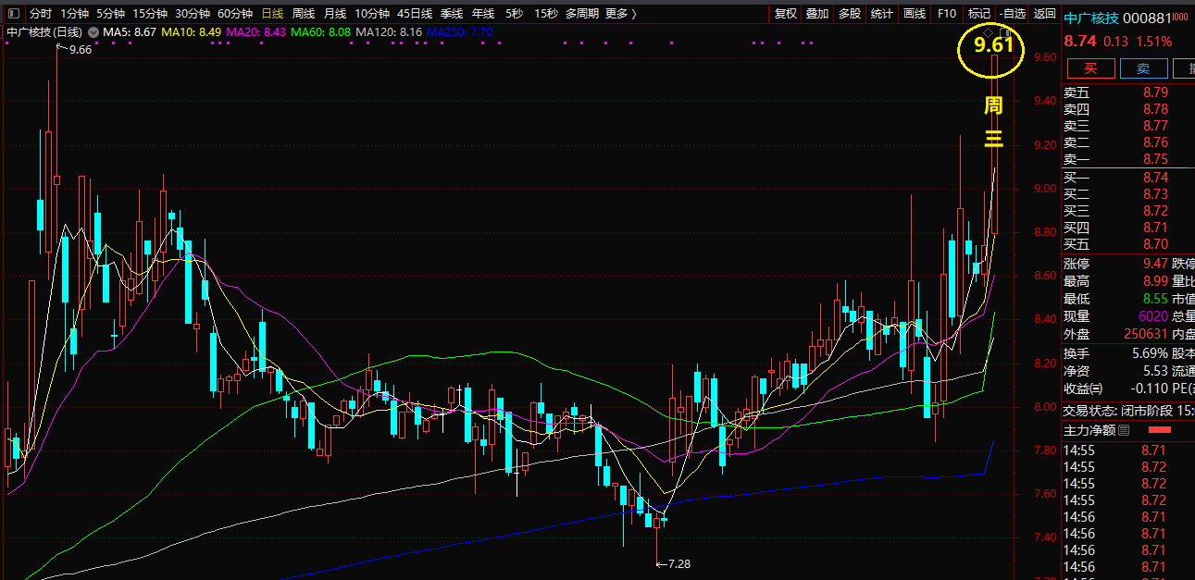Click the 卖五 ask price 8.79
Image resolution: width=1195 pixels, height=580 pixels.
point(1155,93)
